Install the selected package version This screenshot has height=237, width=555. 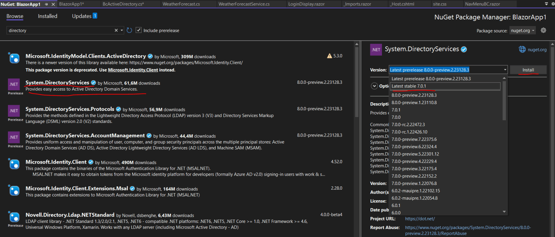(528, 69)
